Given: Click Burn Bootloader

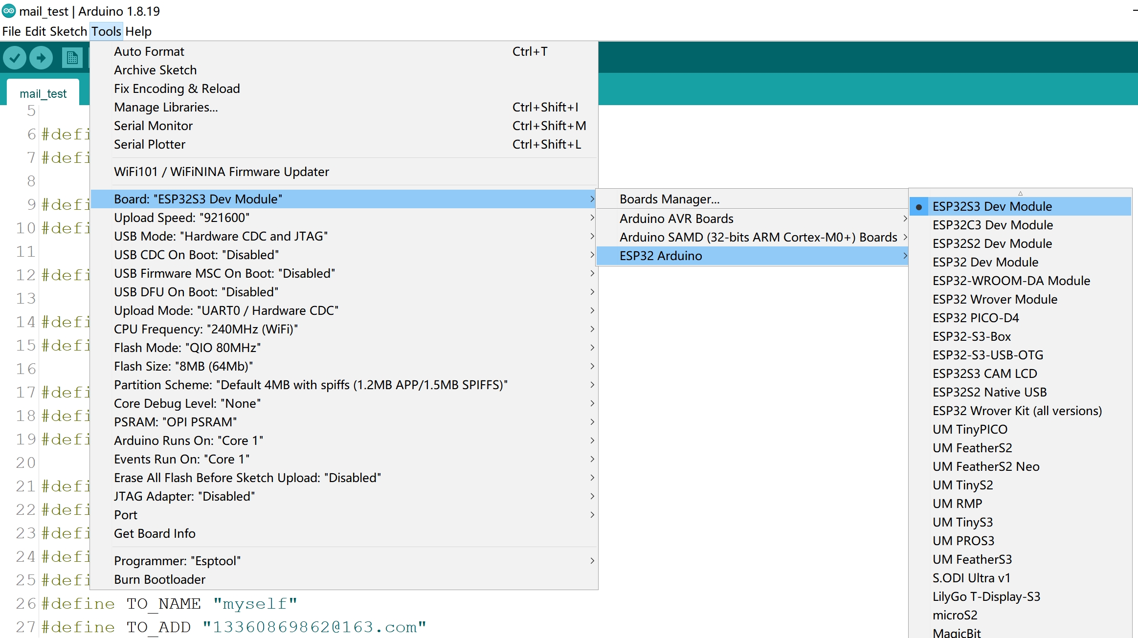Looking at the screenshot, I should 344,579.
